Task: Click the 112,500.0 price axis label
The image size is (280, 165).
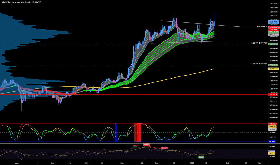Action: (x=274, y=8)
